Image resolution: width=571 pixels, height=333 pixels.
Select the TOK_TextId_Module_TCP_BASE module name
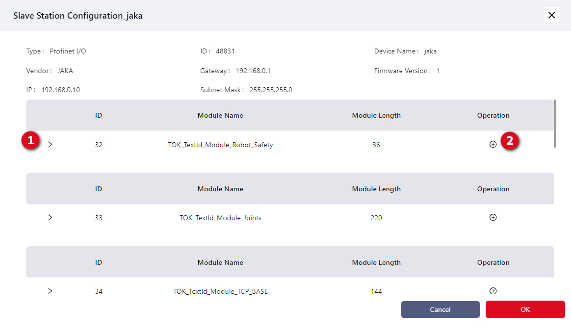pos(220,291)
